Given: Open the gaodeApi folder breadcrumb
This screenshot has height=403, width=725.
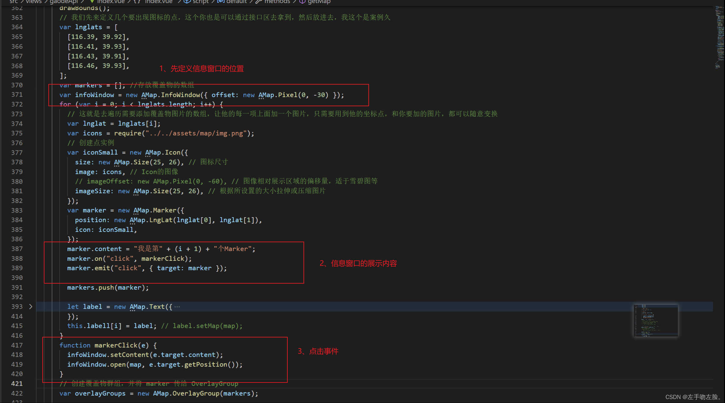Looking at the screenshot, I should pos(64,2).
